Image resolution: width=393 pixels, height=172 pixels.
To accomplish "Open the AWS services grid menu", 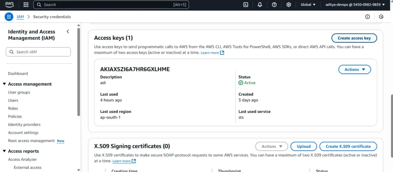I will (x=26, y=5).
